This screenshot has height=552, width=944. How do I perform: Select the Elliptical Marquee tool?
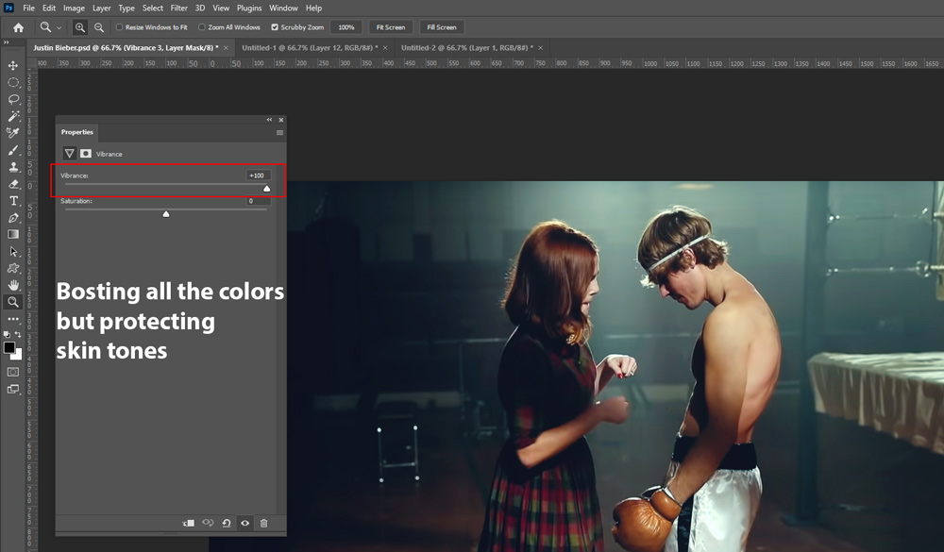[x=12, y=82]
